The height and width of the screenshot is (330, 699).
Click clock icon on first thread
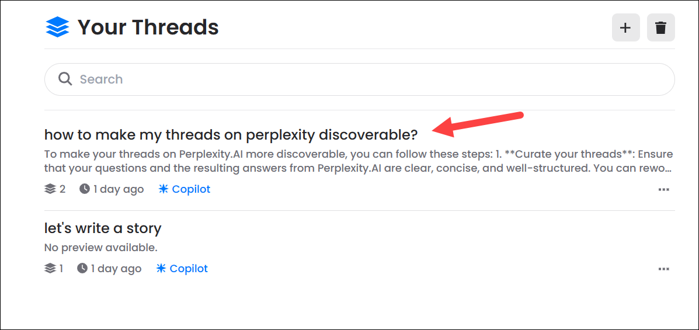click(85, 189)
